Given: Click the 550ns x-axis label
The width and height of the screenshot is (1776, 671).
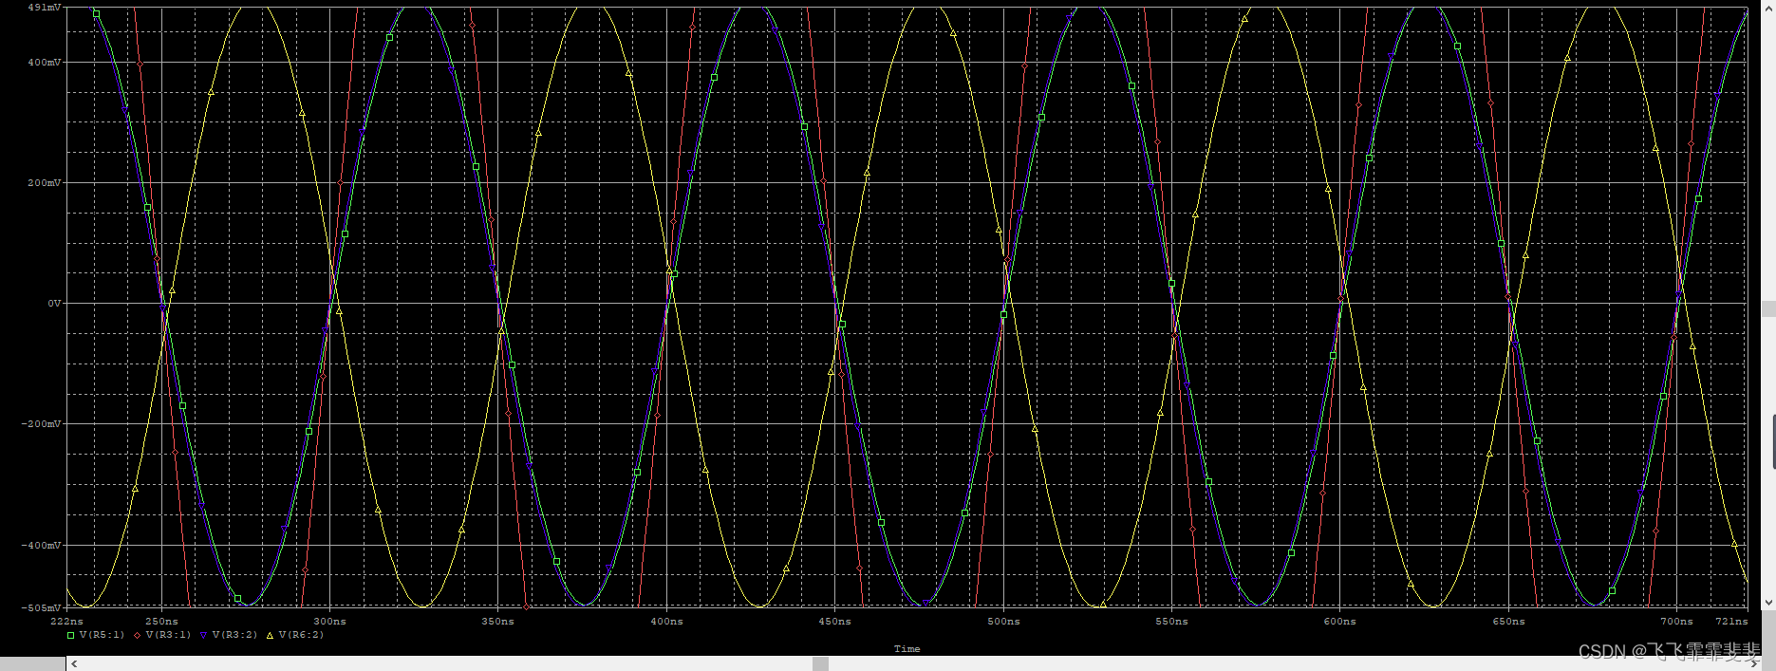Looking at the screenshot, I should point(1171,622).
